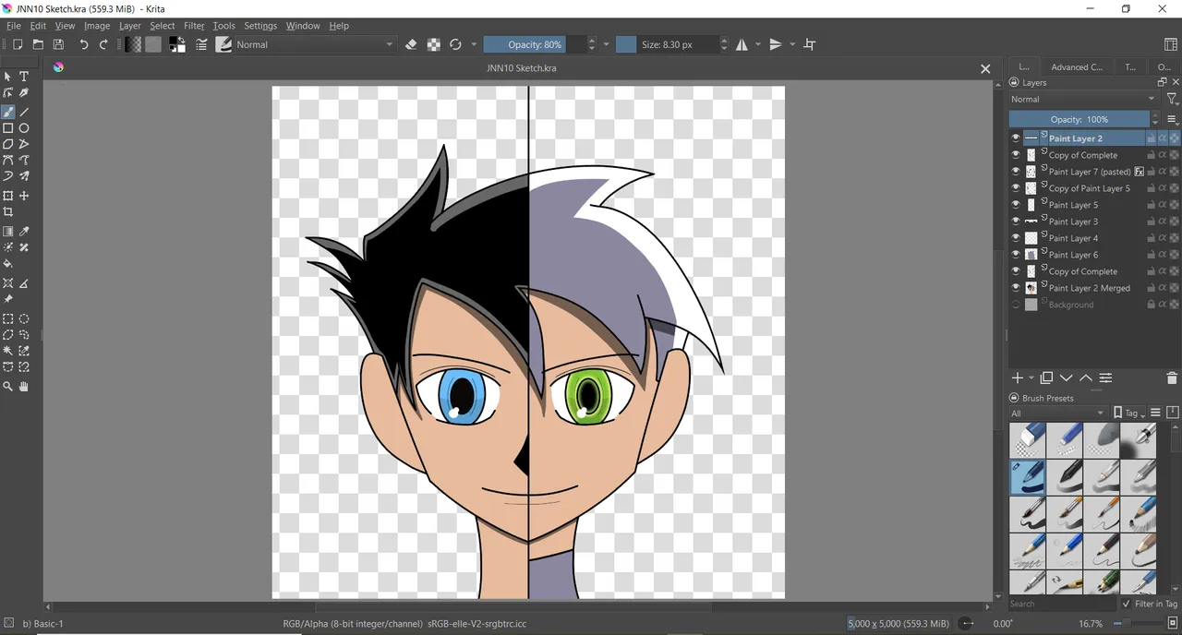This screenshot has height=635, width=1182.
Task: Close the JNN10 Sketch.kra document tab
Action: coord(985,68)
